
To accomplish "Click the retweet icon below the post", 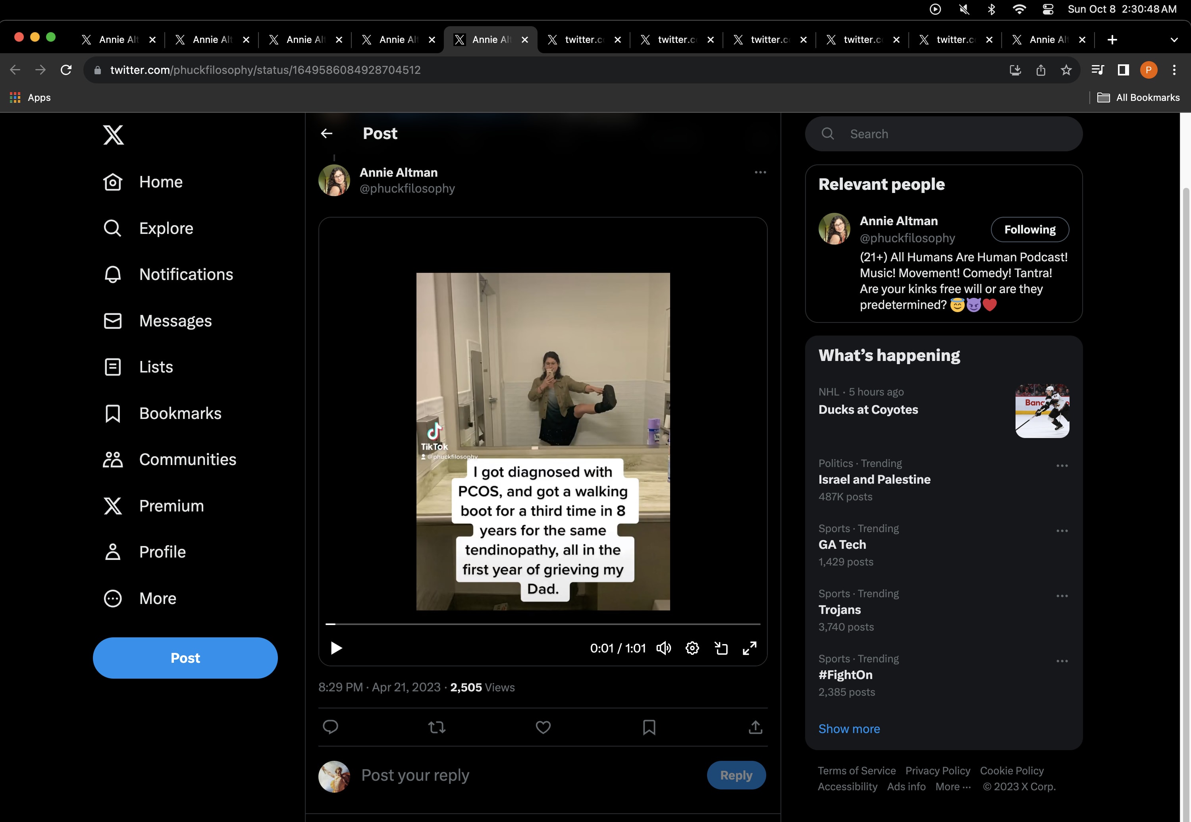I will click(437, 727).
